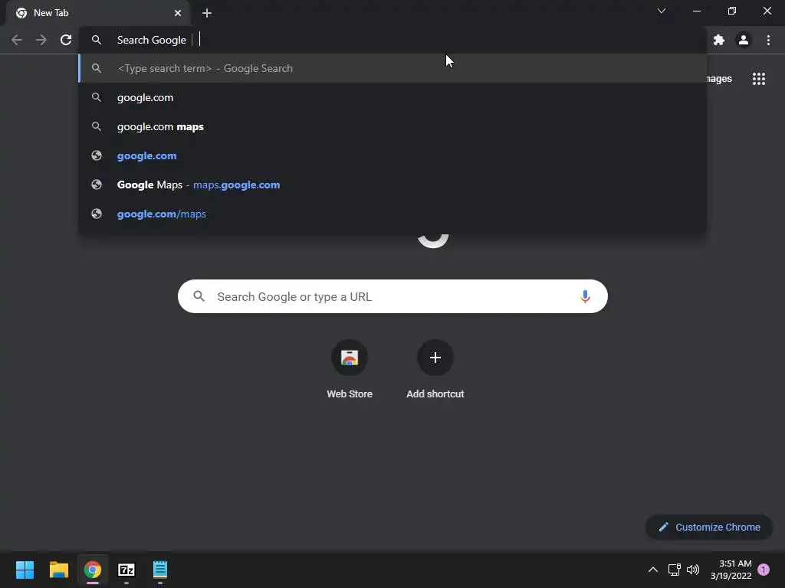Open the google.com/maps URL suggestion
This screenshot has width=785, height=588.
click(393, 214)
